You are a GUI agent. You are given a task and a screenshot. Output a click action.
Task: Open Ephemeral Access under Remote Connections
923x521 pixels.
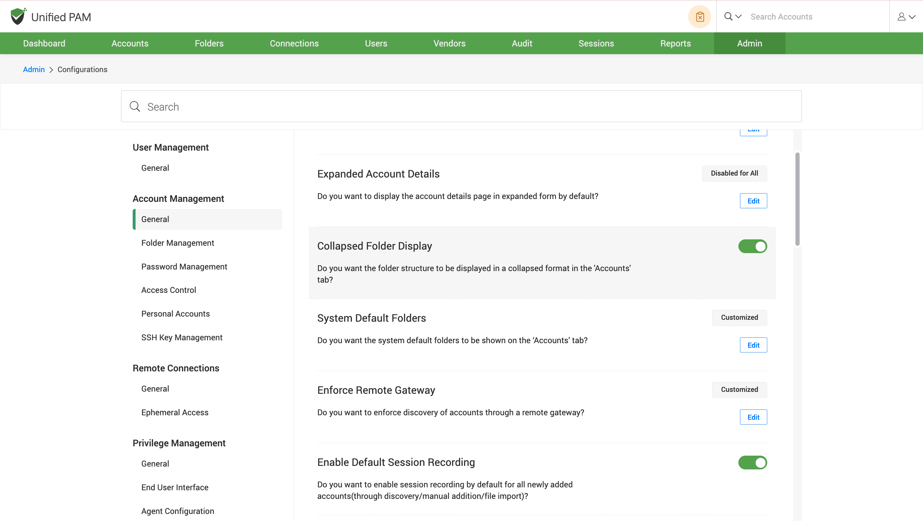tap(174, 412)
